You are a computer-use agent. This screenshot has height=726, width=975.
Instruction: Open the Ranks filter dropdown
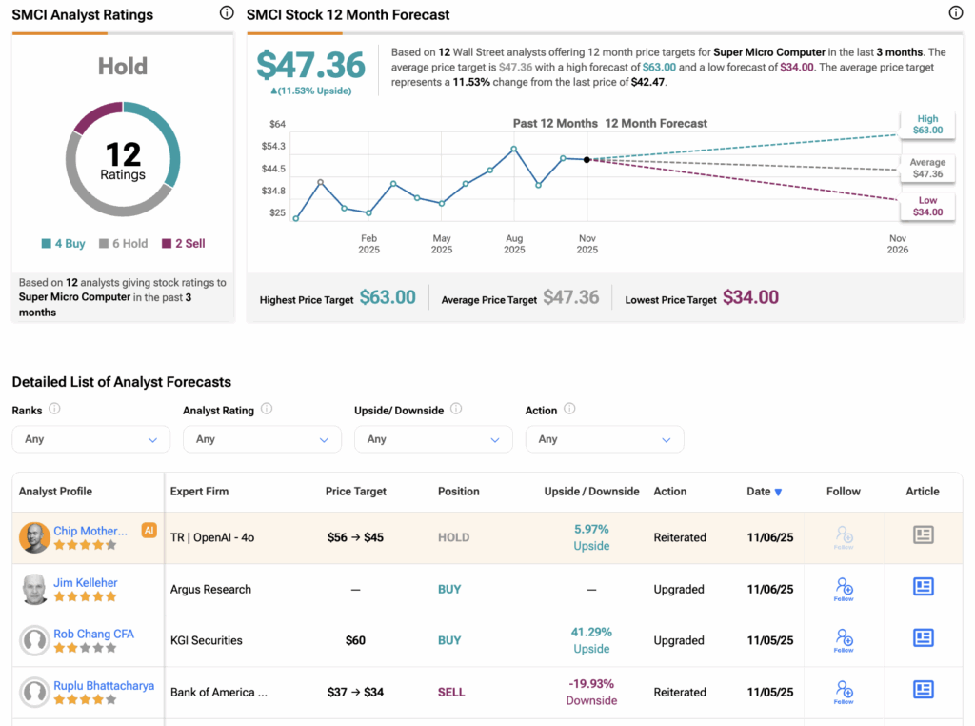tap(90, 439)
